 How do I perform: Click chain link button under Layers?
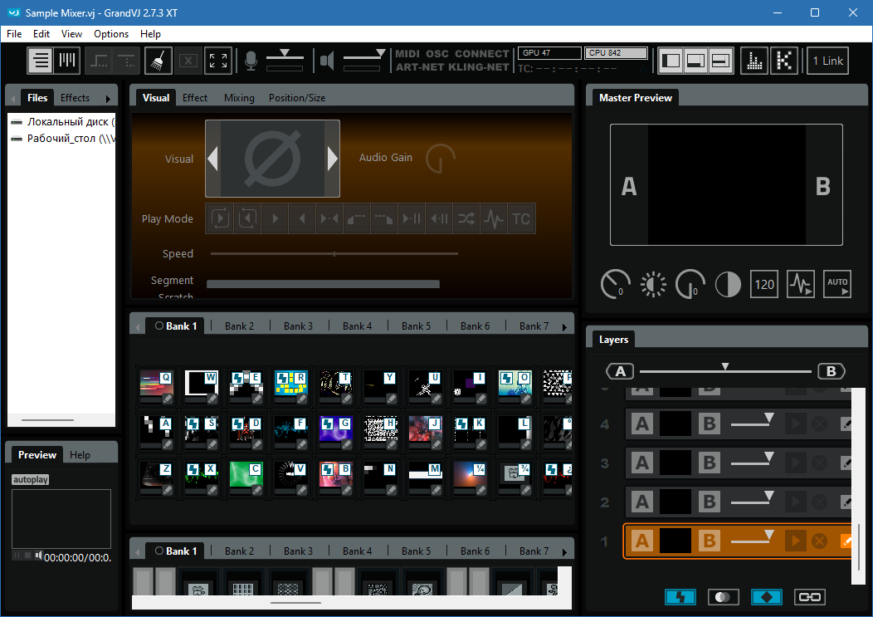(810, 597)
